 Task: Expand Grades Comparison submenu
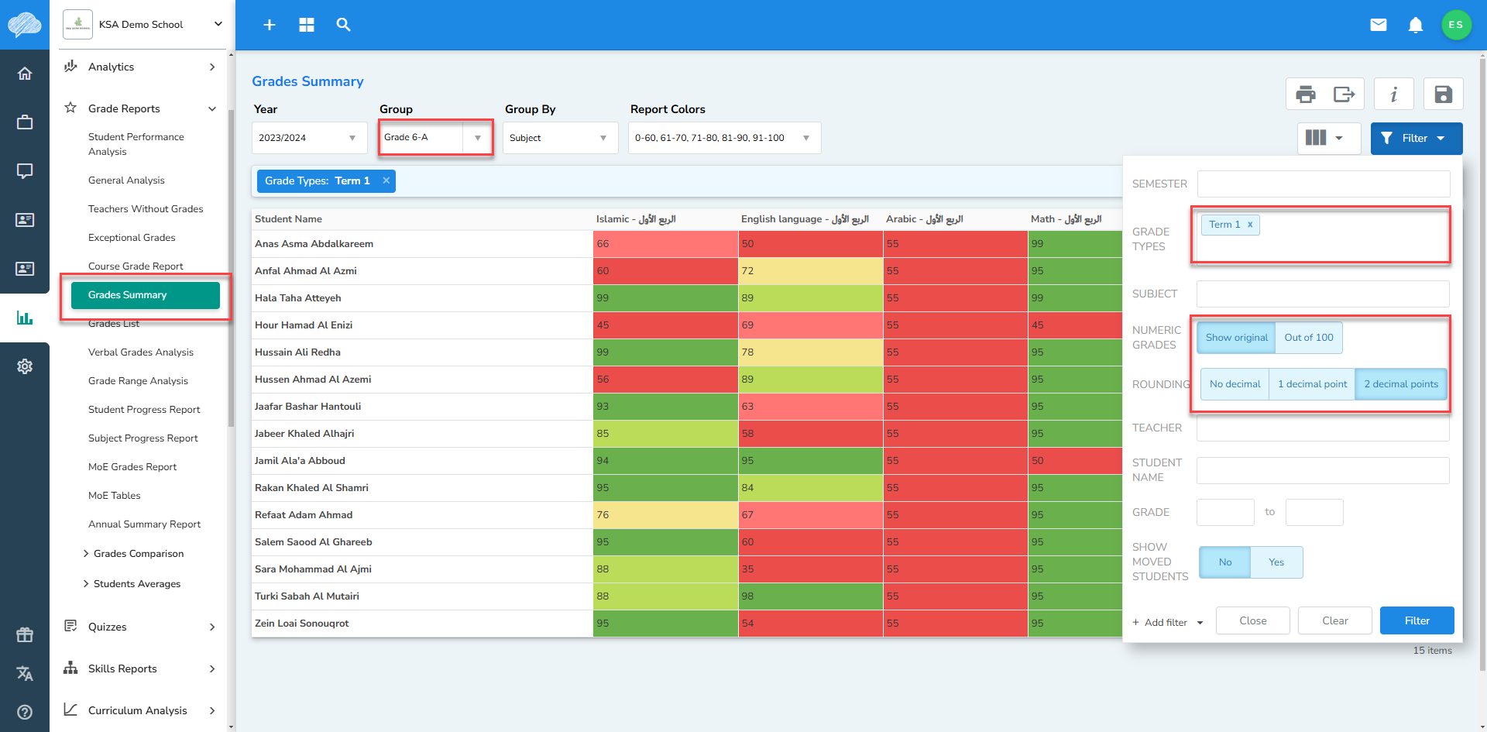[133, 554]
